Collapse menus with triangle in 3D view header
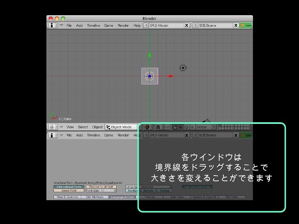This screenshot has height=224, width=299. coord(62,127)
